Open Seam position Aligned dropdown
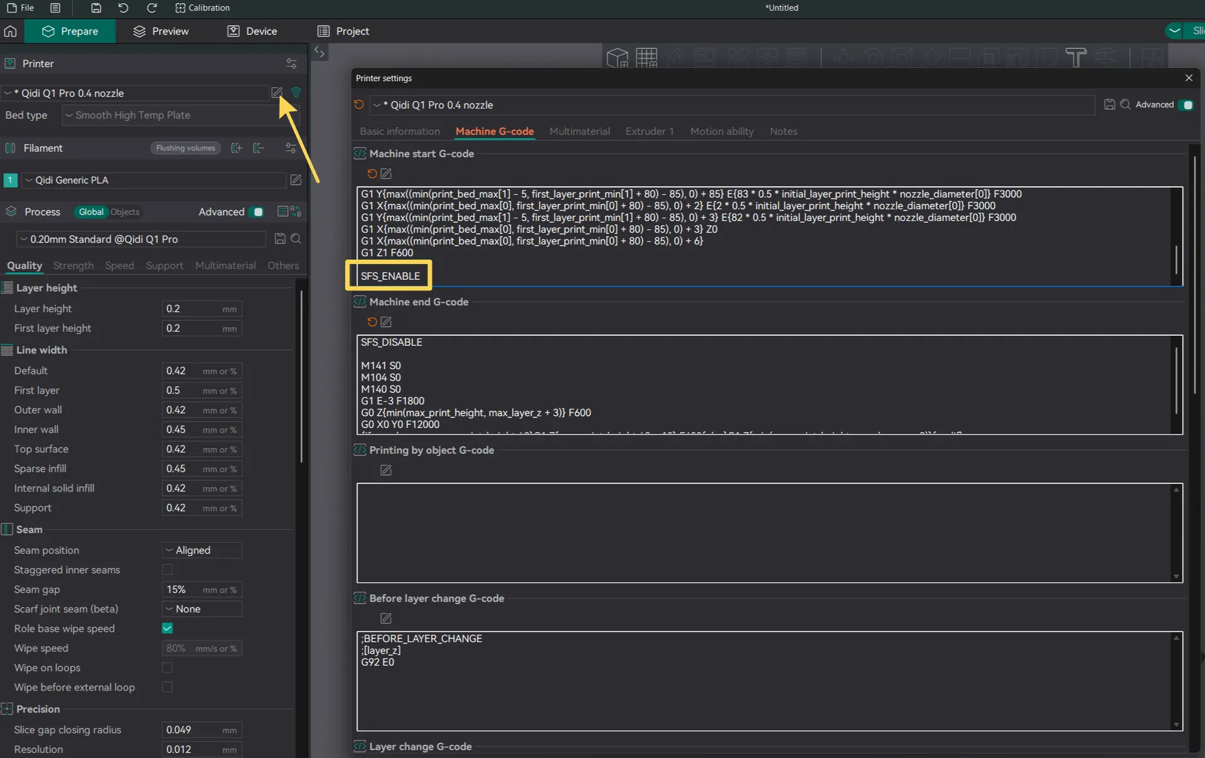1205x758 pixels. click(201, 550)
